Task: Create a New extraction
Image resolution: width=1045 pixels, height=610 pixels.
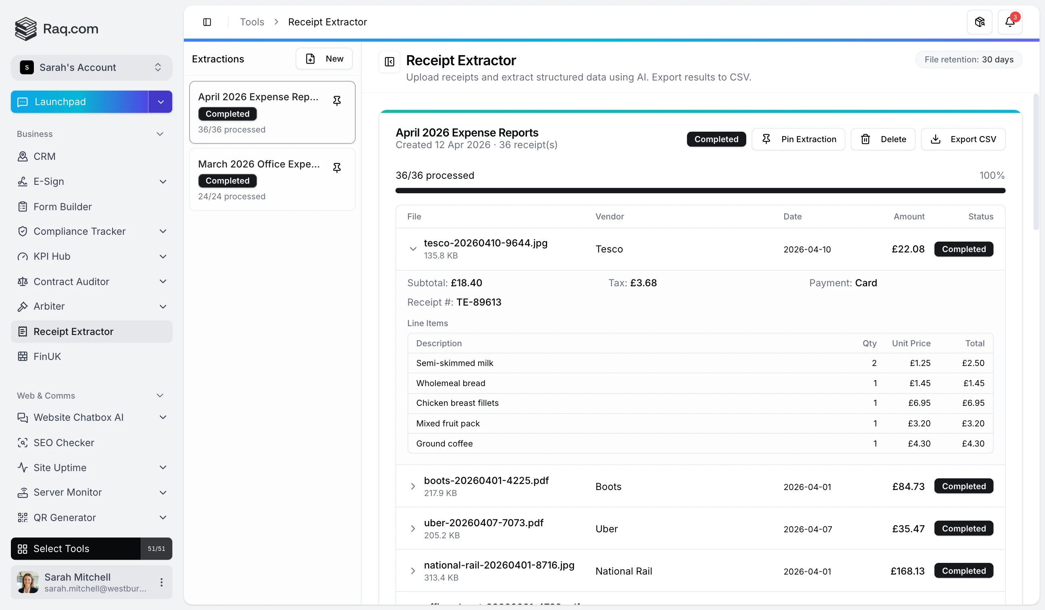Action: tap(324, 59)
